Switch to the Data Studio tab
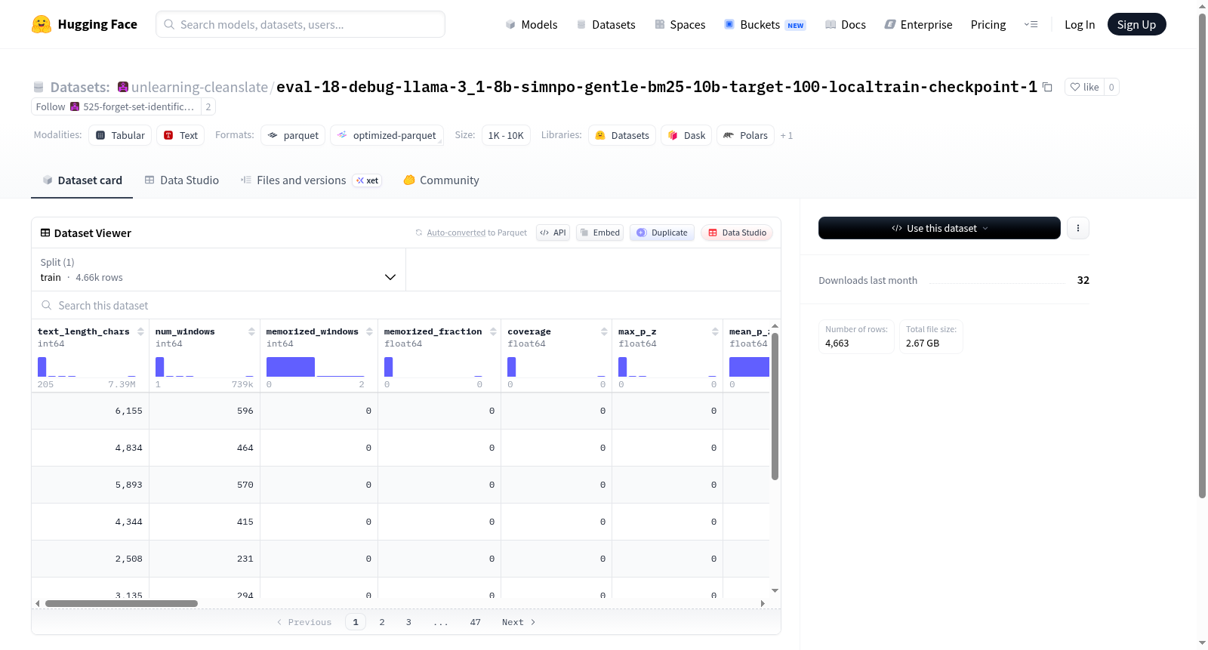The image size is (1208, 650). pos(181,180)
